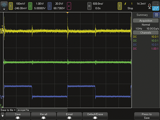The width and height of the screenshot is (160, 120).
Task: Open the sidebar list icon beside Summary
Action: click(x=156, y=15)
